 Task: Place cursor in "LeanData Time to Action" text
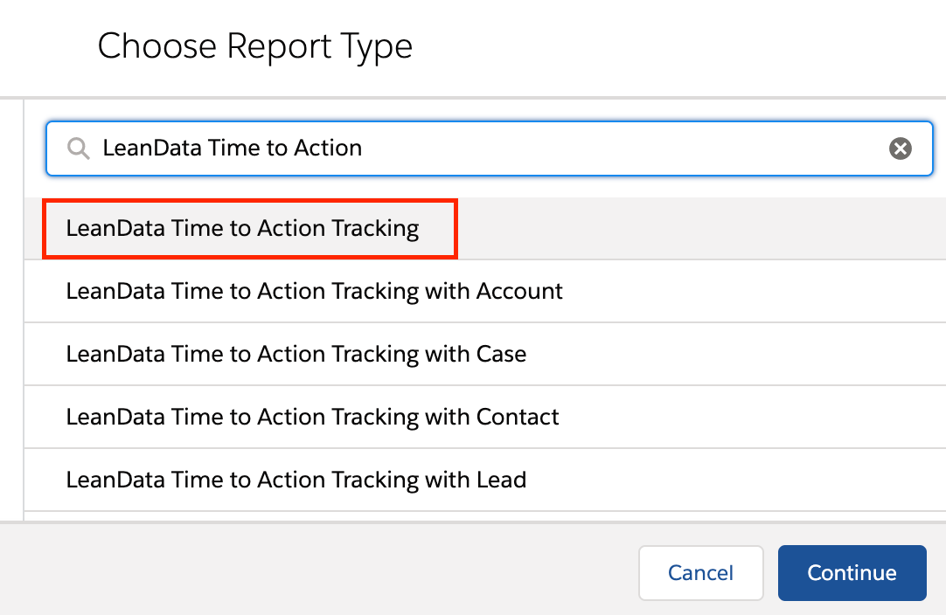pos(232,149)
